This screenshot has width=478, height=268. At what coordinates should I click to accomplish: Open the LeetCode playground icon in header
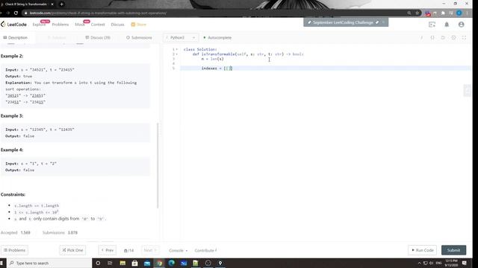pyautogui.click(x=432, y=25)
